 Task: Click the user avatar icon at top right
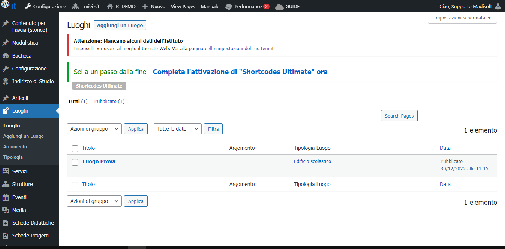point(498,6)
